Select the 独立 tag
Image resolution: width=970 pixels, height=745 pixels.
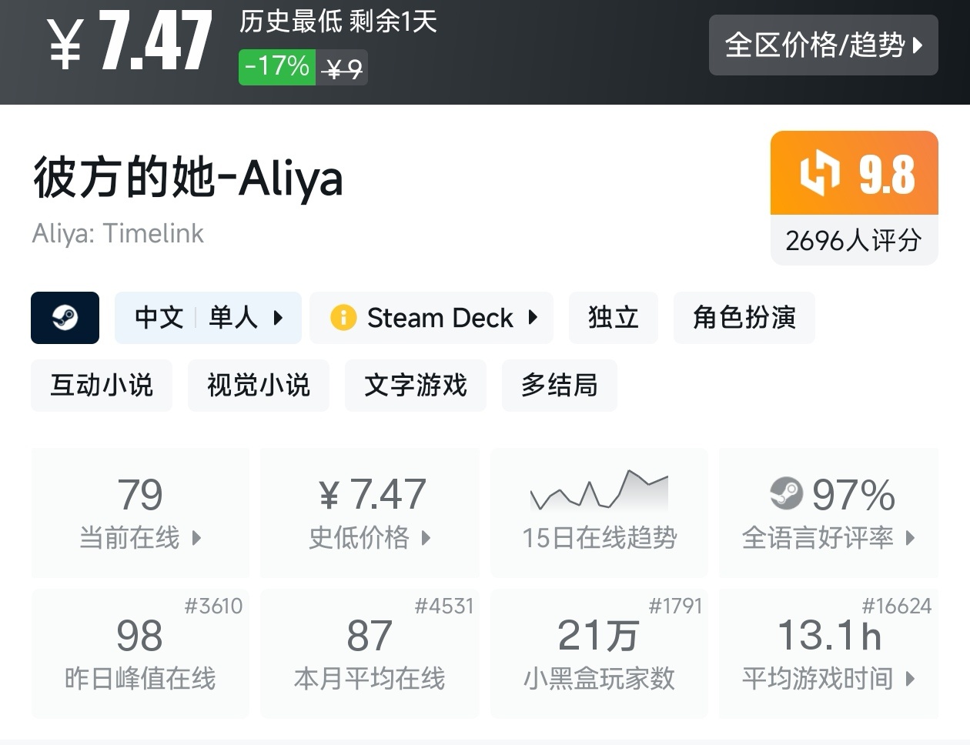click(613, 318)
